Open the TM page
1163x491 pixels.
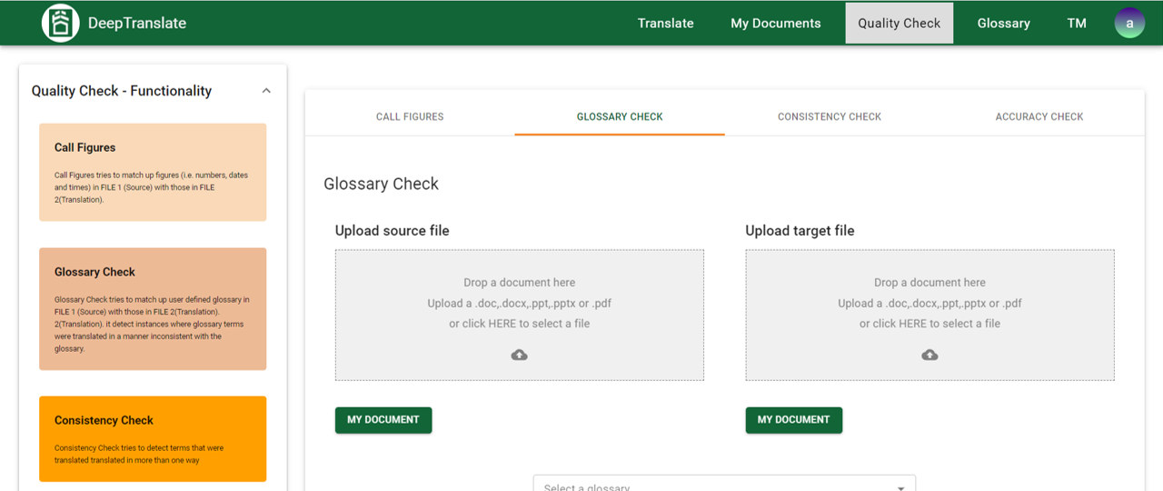pos(1077,23)
